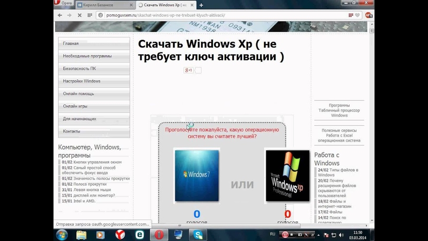The height and width of the screenshot is (241, 428).
Task: Open Yandex browser from taskbar
Action: [120, 234]
